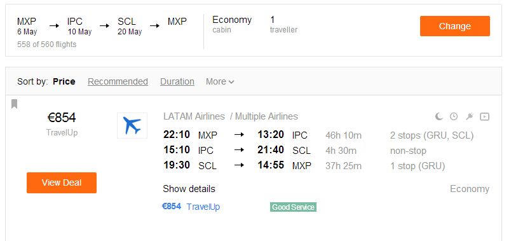Expand Show details for the flight

(x=189, y=189)
